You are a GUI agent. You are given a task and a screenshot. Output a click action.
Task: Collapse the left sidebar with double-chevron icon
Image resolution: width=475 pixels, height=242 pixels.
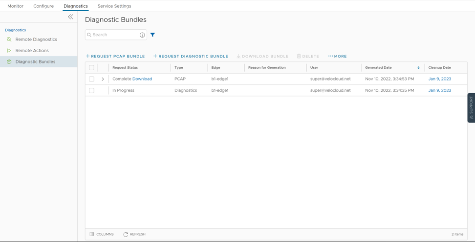(x=70, y=17)
